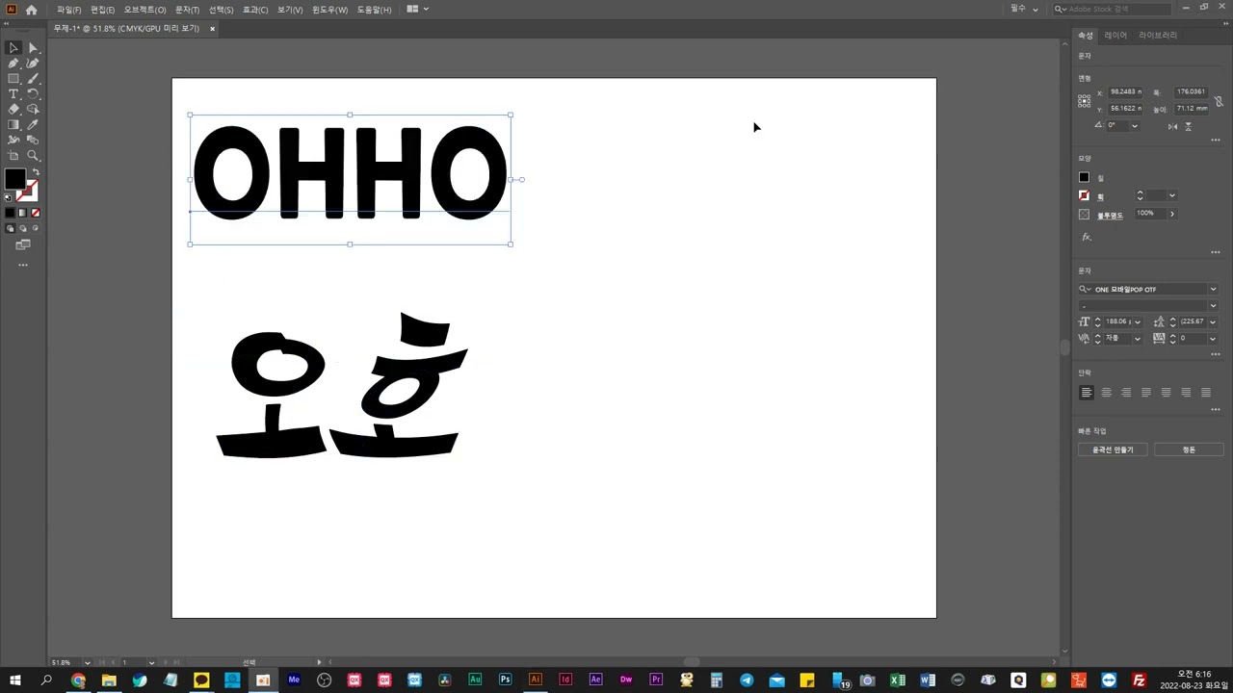Select the Eyedropper tool
1233x693 pixels.
click(33, 125)
